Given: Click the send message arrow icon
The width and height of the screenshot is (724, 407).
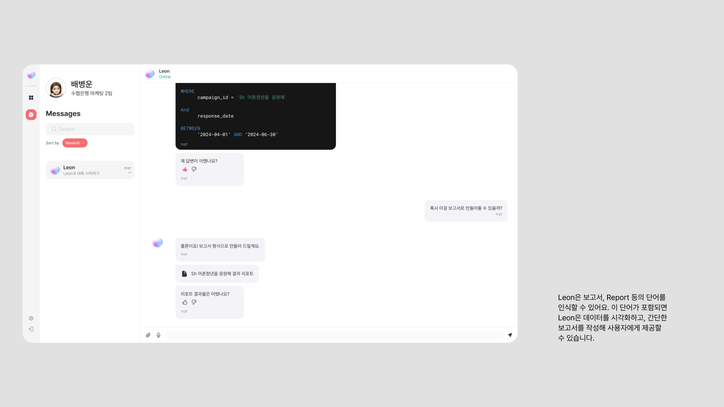Looking at the screenshot, I should point(510,335).
